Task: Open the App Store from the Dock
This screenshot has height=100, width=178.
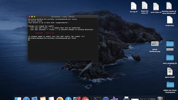Action: coord(68,98)
